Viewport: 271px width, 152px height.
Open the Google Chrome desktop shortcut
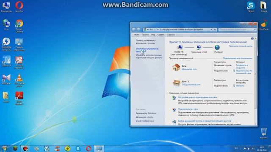point(19,26)
